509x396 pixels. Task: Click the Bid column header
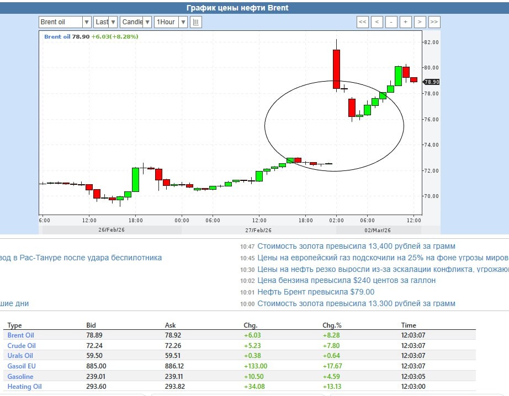[91, 325]
